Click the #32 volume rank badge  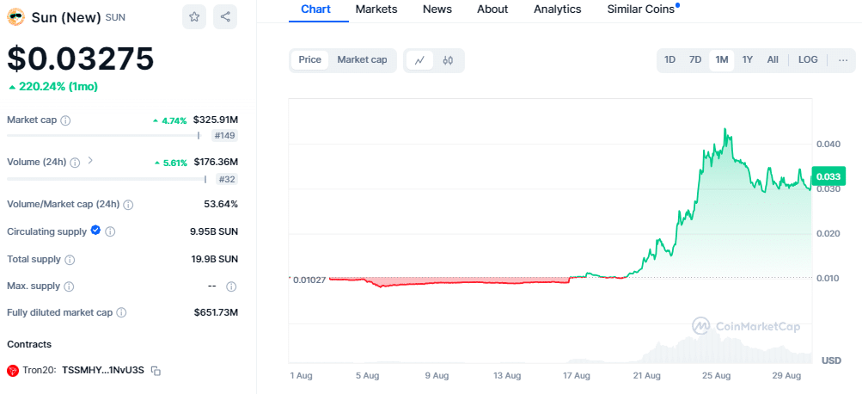(x=228, y=179)
